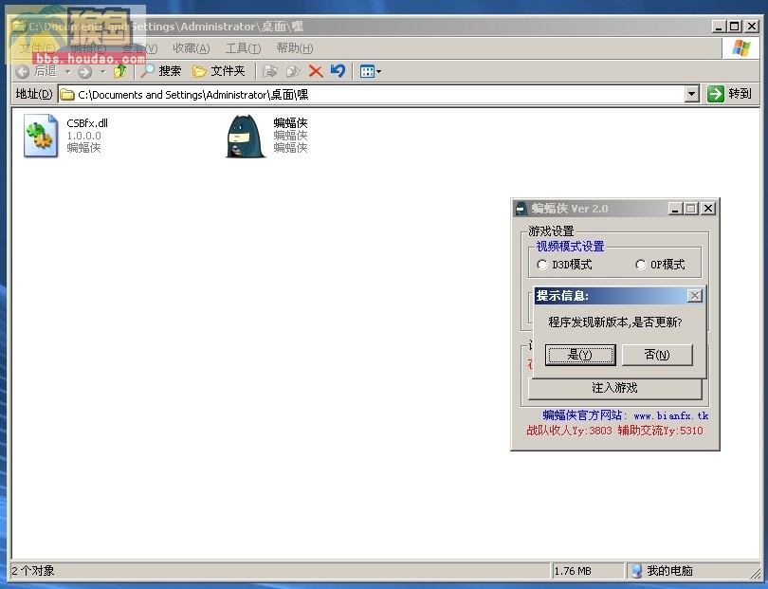The image size is (768, 589).
Task: Click the Go (转到) button
Action: 729,94
